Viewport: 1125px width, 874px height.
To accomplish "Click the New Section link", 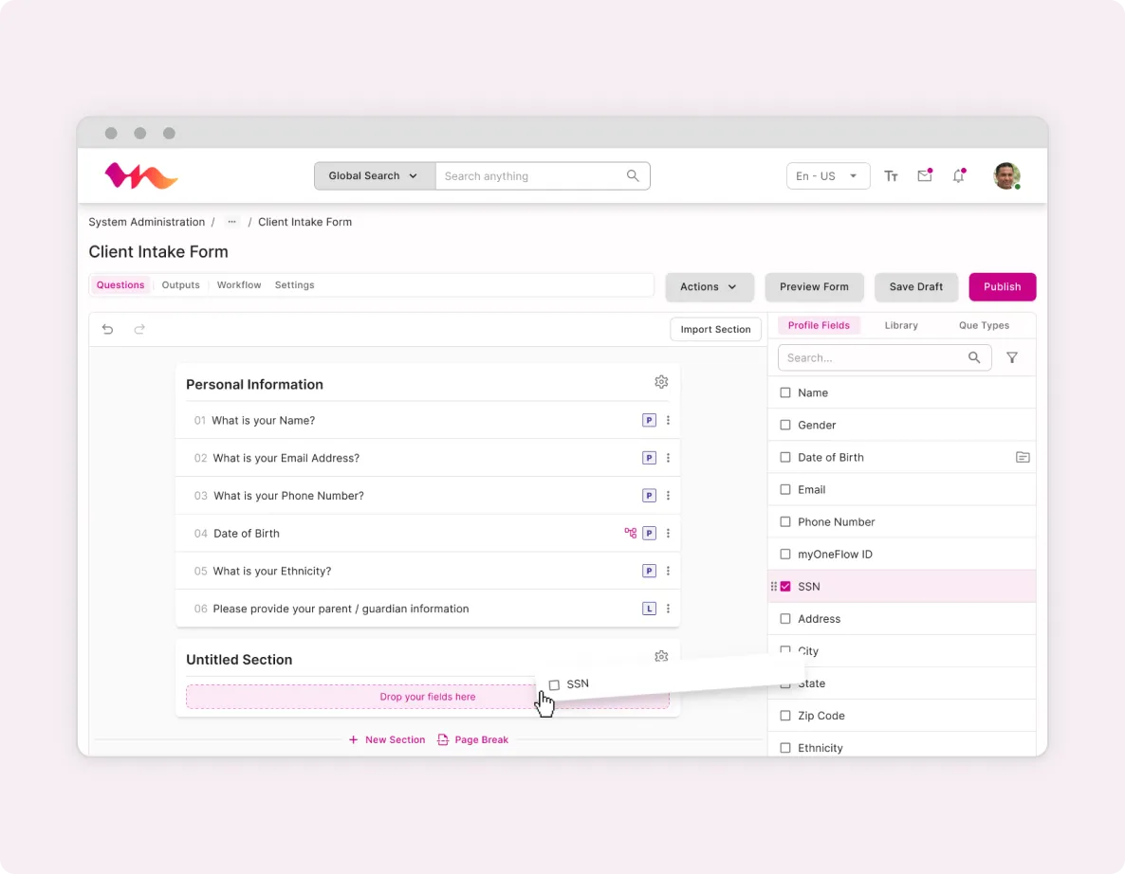I will tap(387, 739).
